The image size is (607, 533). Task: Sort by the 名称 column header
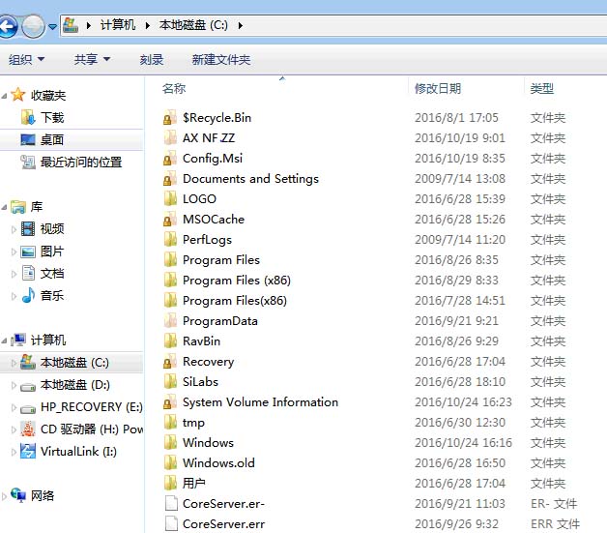[x=174, y=89]
